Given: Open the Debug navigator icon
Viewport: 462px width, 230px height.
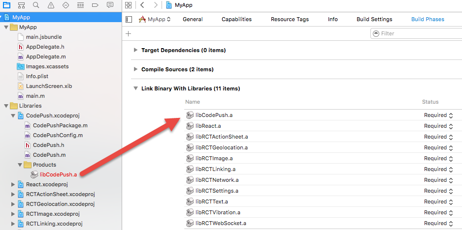Looking at the screenshot, I should pyautogui.click(x=80, y=5).
